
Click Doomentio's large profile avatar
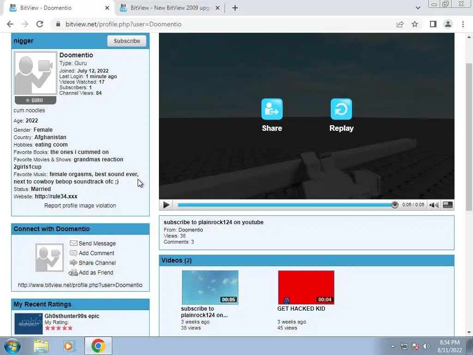pyautogui.click(x=35, y=73)
